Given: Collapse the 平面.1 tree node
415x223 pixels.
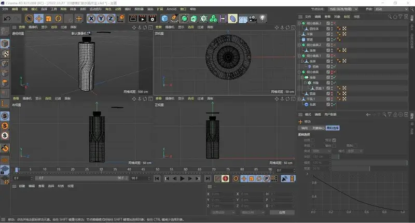Looking at the screenshot, I should point(299,99).
